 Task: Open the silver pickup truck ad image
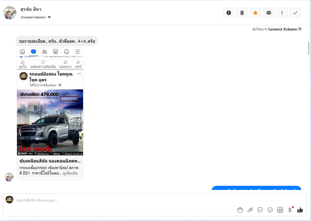tap(50, 122)
